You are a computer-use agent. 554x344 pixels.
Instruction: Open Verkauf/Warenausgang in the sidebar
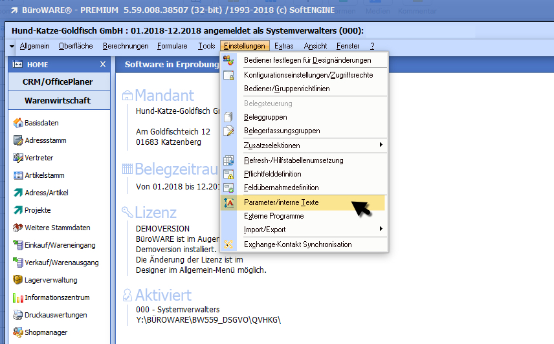pyautogui.click(x=61, y=263)
